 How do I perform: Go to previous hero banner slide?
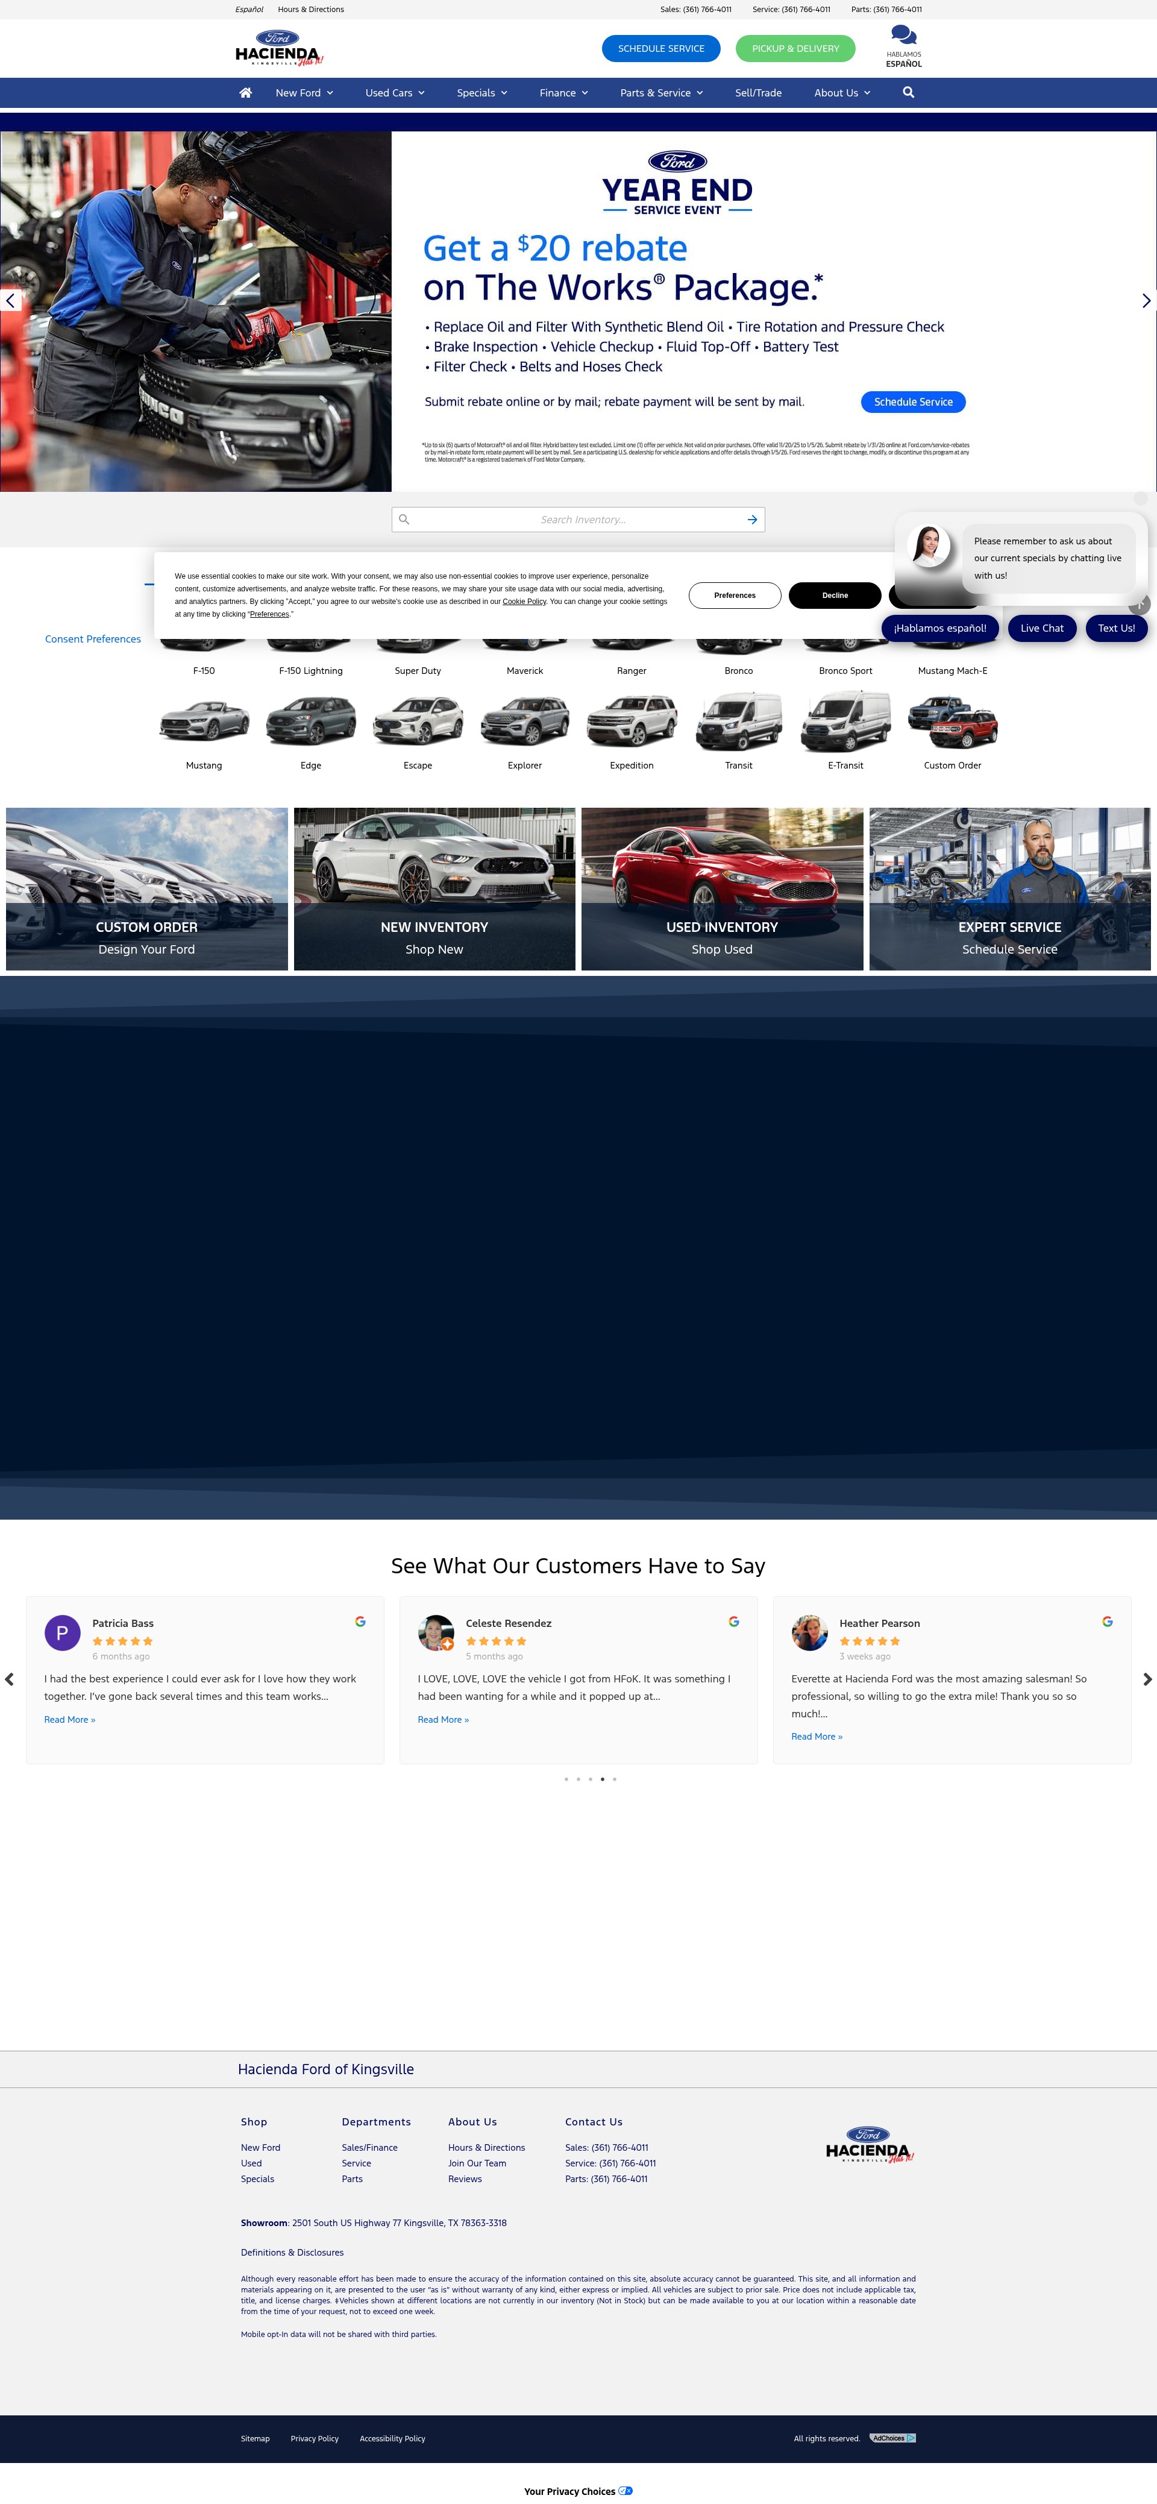tap(10, 300)
